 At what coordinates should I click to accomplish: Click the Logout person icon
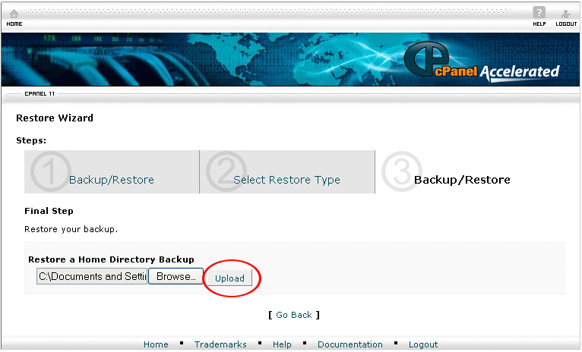(566, 14)
